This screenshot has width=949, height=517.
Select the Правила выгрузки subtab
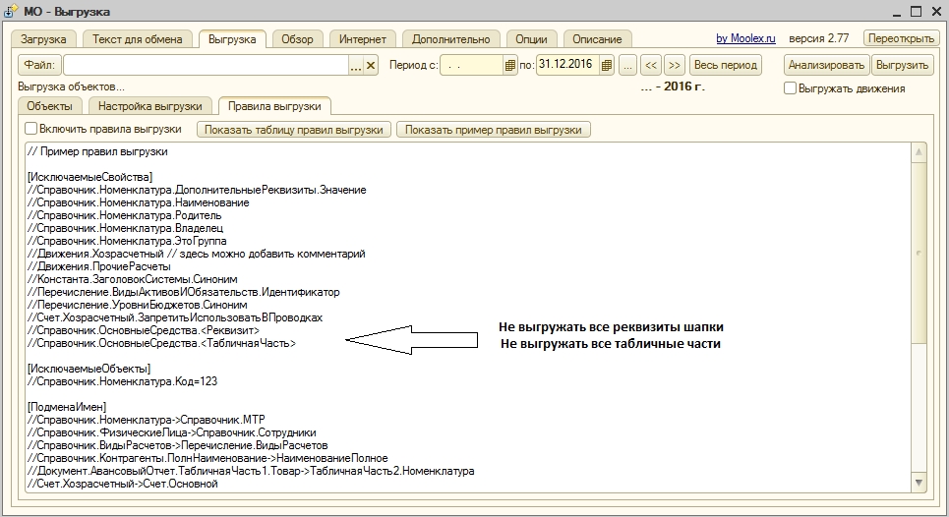pos(274,106)
